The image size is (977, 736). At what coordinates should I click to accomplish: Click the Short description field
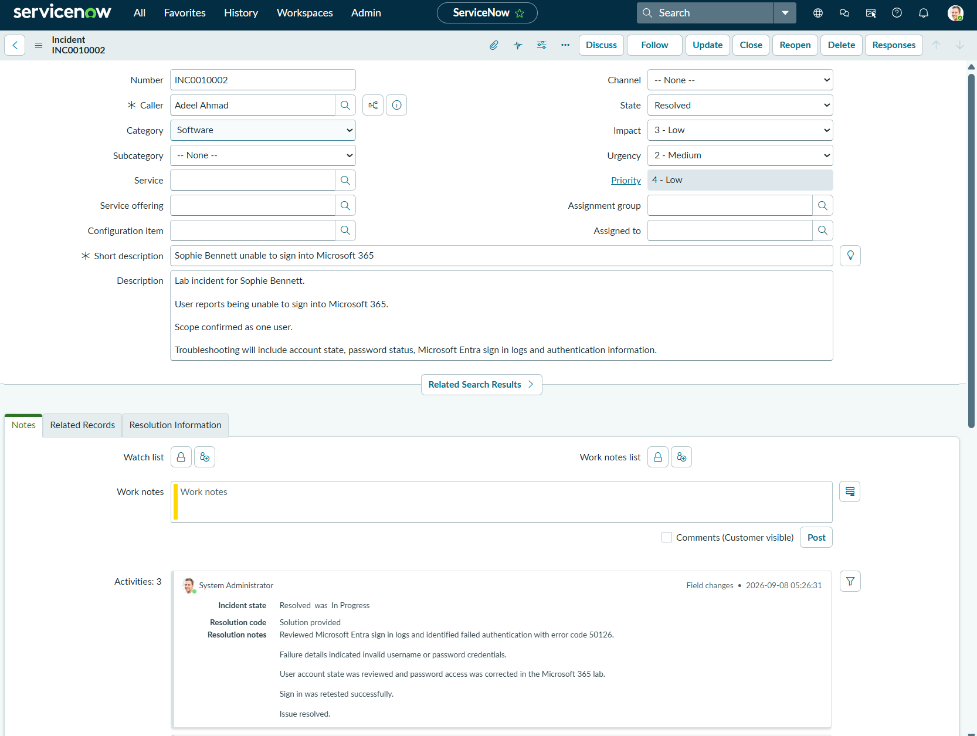pos(501,256)
